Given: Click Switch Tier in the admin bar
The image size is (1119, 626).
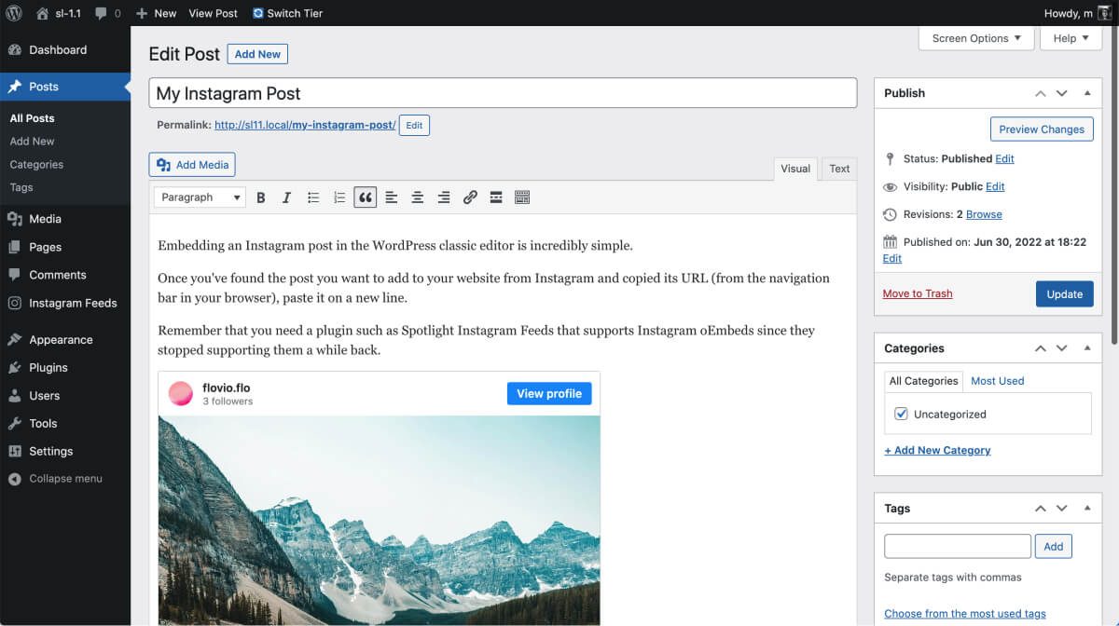Looking at the screenshot, I should pyautogui.click(x=287, y=13).
